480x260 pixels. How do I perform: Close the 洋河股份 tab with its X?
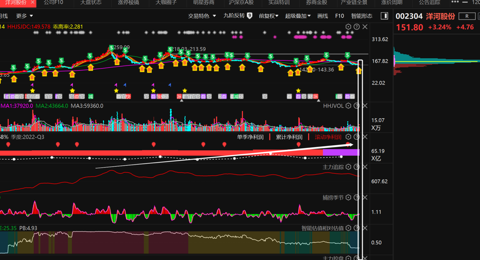pyautogui.click(x=32, y=2)
